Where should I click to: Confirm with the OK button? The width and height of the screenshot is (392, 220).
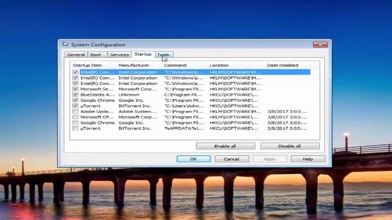[x=194, y=159]
